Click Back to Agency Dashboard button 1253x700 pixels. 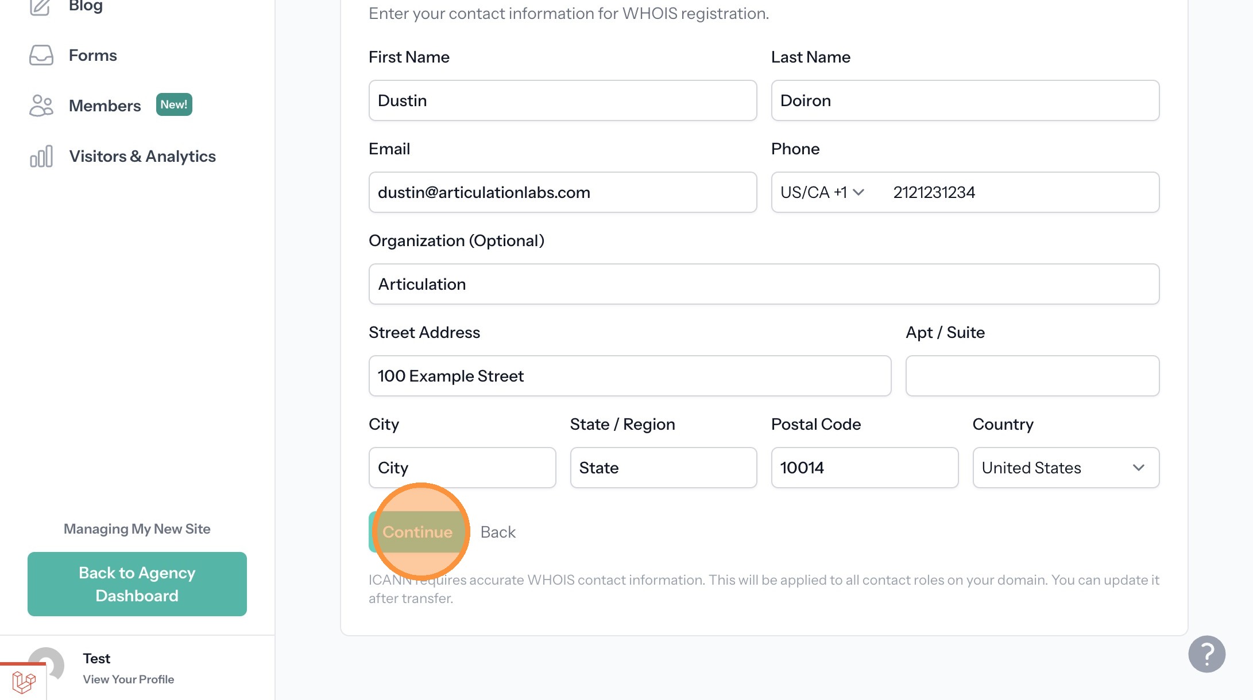[x=137, y=584]
